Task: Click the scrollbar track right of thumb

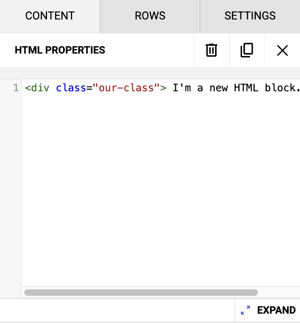Action: [x=278, y=292]
